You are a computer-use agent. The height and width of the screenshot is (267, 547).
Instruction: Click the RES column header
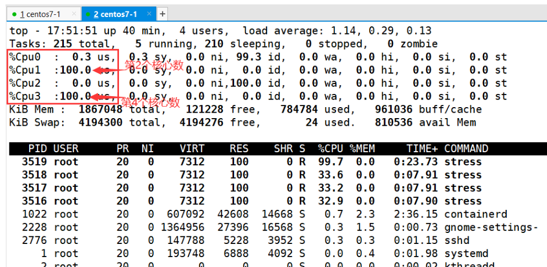(x=239, y=149)
